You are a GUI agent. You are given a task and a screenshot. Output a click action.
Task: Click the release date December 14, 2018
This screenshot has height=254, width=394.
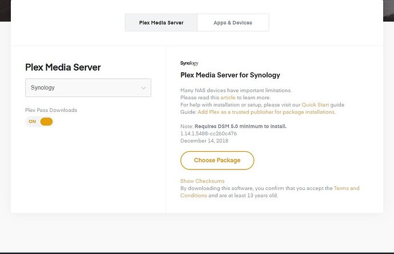click(204, 140)
